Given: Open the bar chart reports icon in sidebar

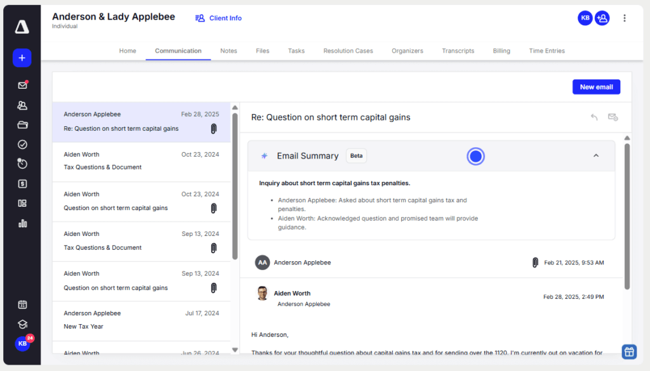Looking at the screenshot, I should click(x=22, y=223).
